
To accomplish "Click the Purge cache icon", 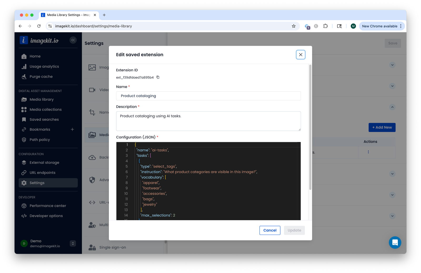I will (x=24, y=77).
